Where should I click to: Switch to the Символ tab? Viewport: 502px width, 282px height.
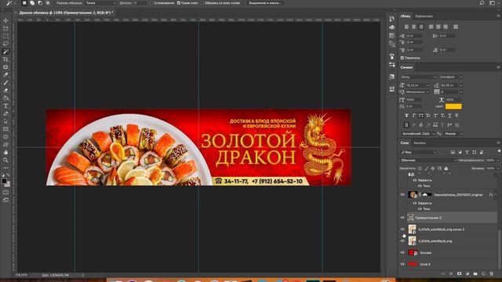(x=406, y=67)
